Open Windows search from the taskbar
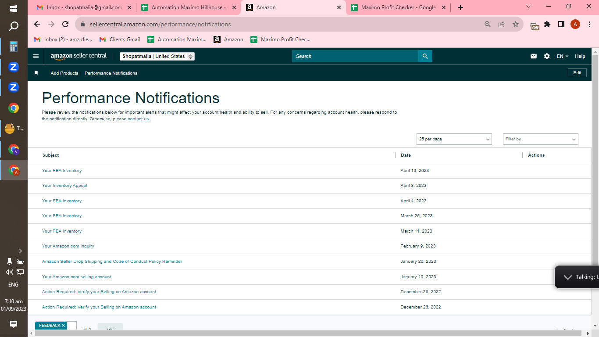This screenshot has height=337, width=599. pos(14,27)
